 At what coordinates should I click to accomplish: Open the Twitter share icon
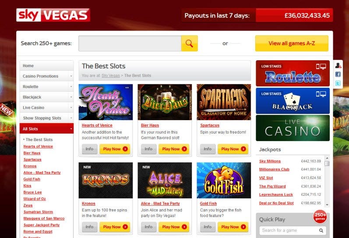click(x=338, y=83)
